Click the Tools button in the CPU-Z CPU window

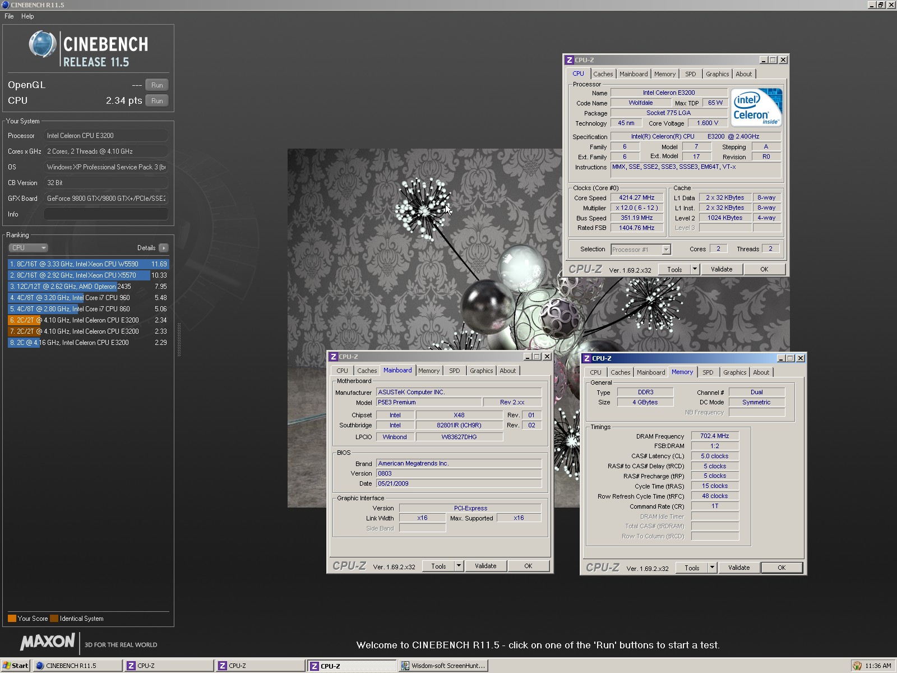(674, 269)
